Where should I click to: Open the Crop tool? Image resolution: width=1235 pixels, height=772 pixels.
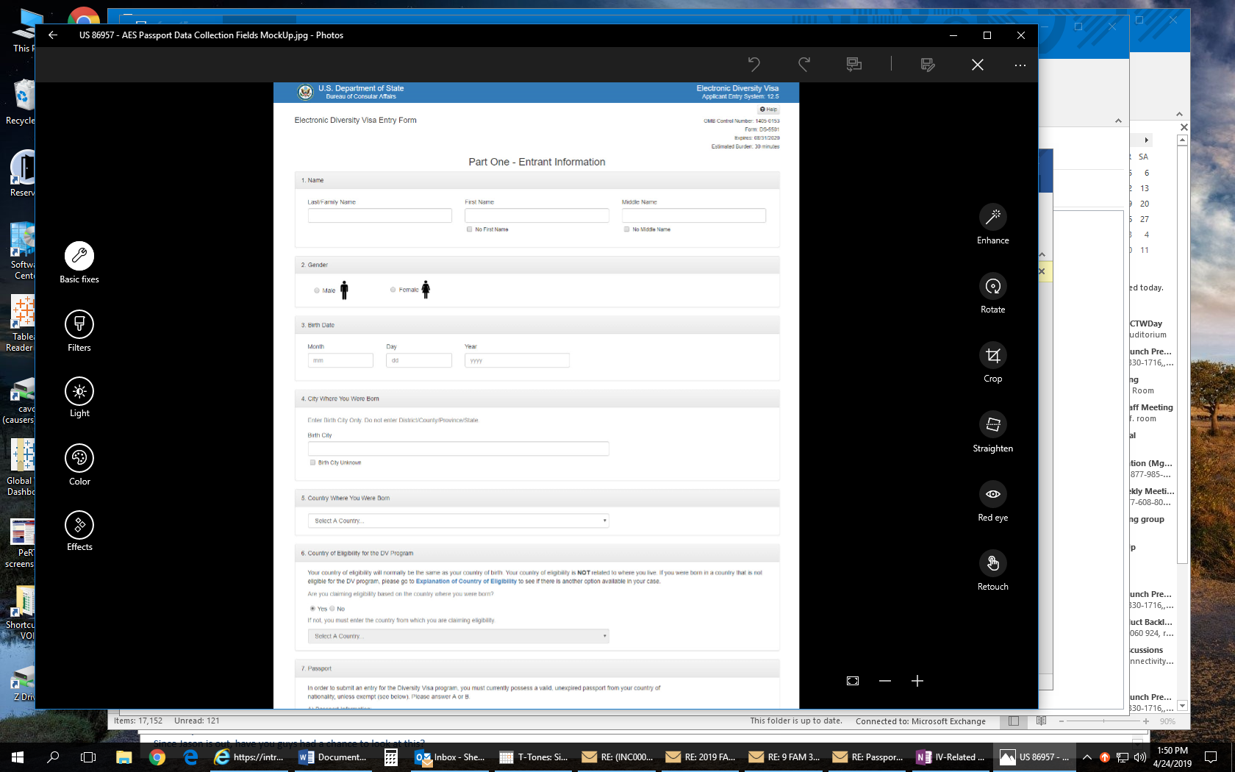pos(992,355)
